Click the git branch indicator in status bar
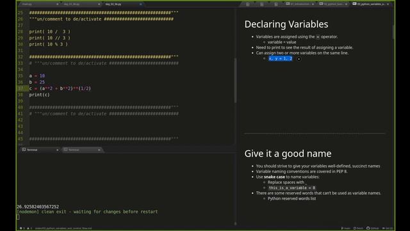This screenshot has width=410, height=231. point(345,228)
